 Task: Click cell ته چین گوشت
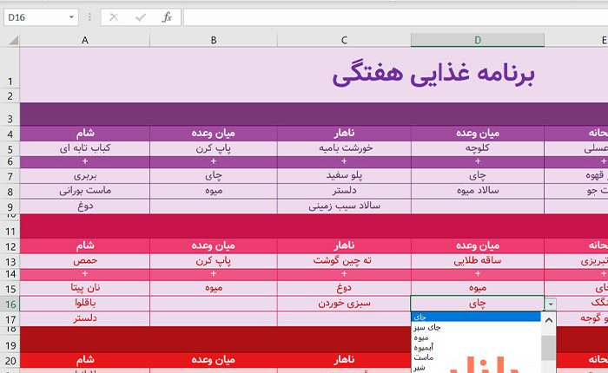click(344, 261)
